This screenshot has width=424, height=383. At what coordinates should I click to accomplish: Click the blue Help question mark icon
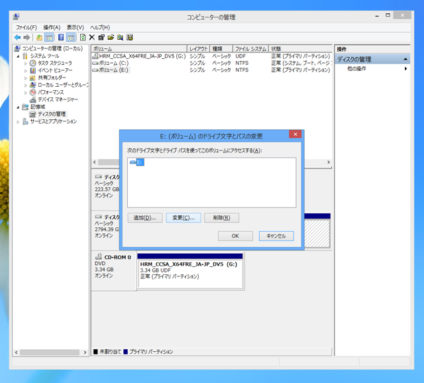click(x=61, y=37)
